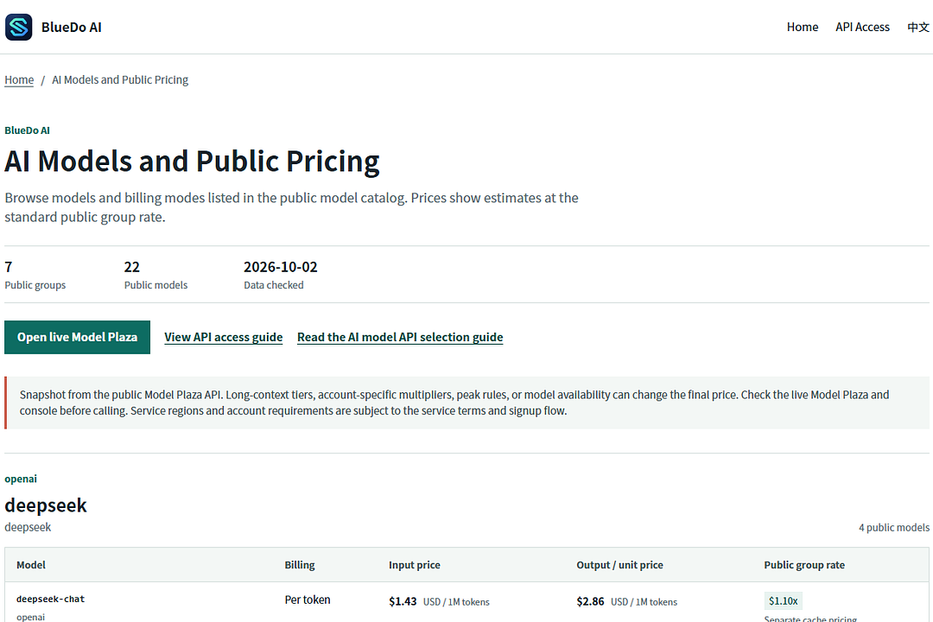Click the '4 public models' label
The width and height of the screenshot is (933, 622).
click(x=894, y=528)
